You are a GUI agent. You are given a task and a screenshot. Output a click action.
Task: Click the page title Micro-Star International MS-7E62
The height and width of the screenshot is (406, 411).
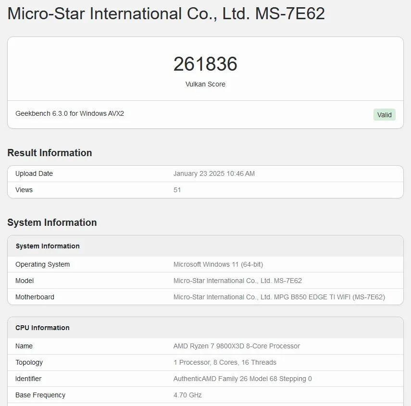(x=166, y=13)
